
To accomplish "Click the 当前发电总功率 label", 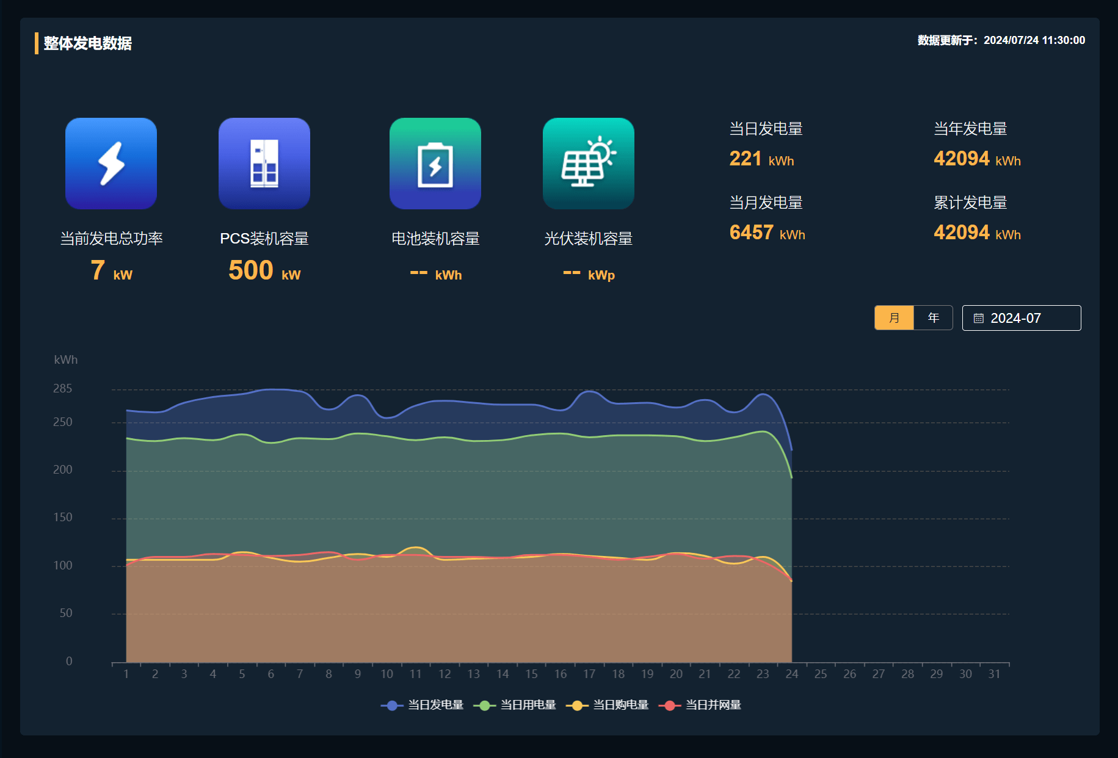I will click(x=111, y=239).
